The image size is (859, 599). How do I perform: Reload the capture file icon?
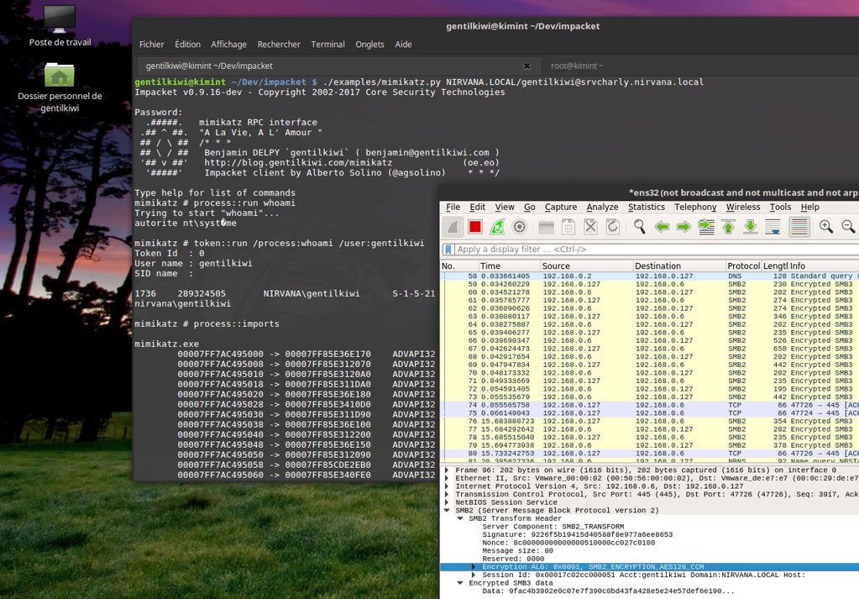pyautogui.click(x=612, y=227)
